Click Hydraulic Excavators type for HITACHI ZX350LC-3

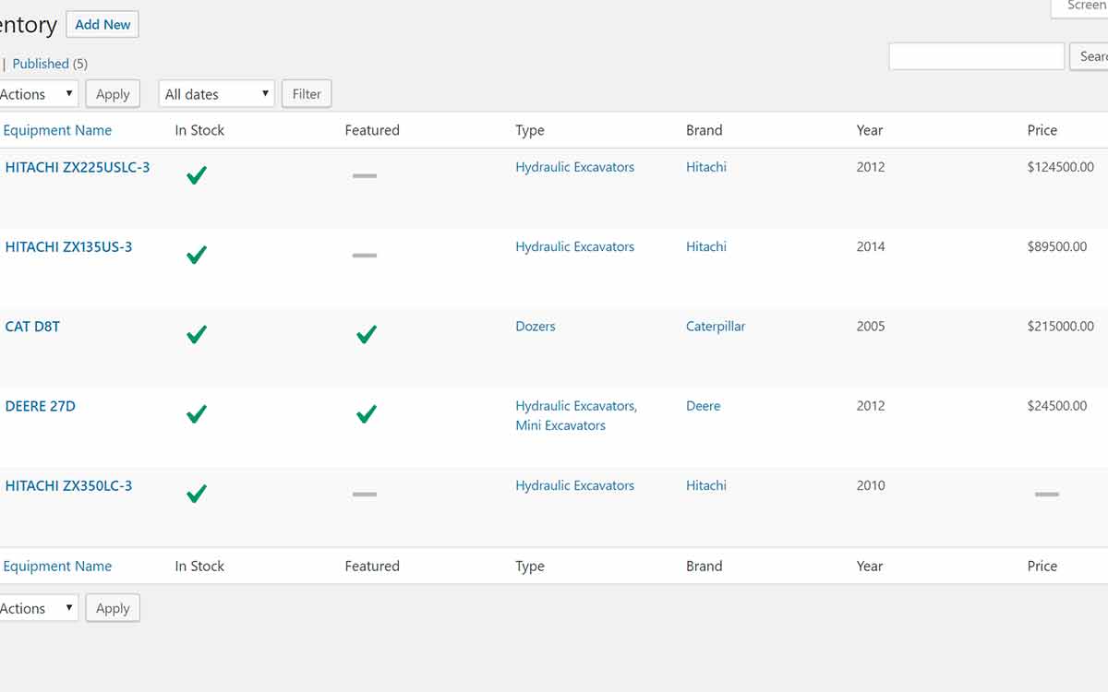[x=575, y=485]
